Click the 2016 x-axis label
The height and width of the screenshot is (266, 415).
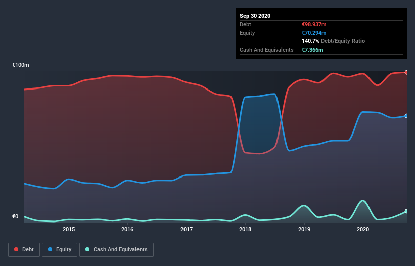click(127, 229)
